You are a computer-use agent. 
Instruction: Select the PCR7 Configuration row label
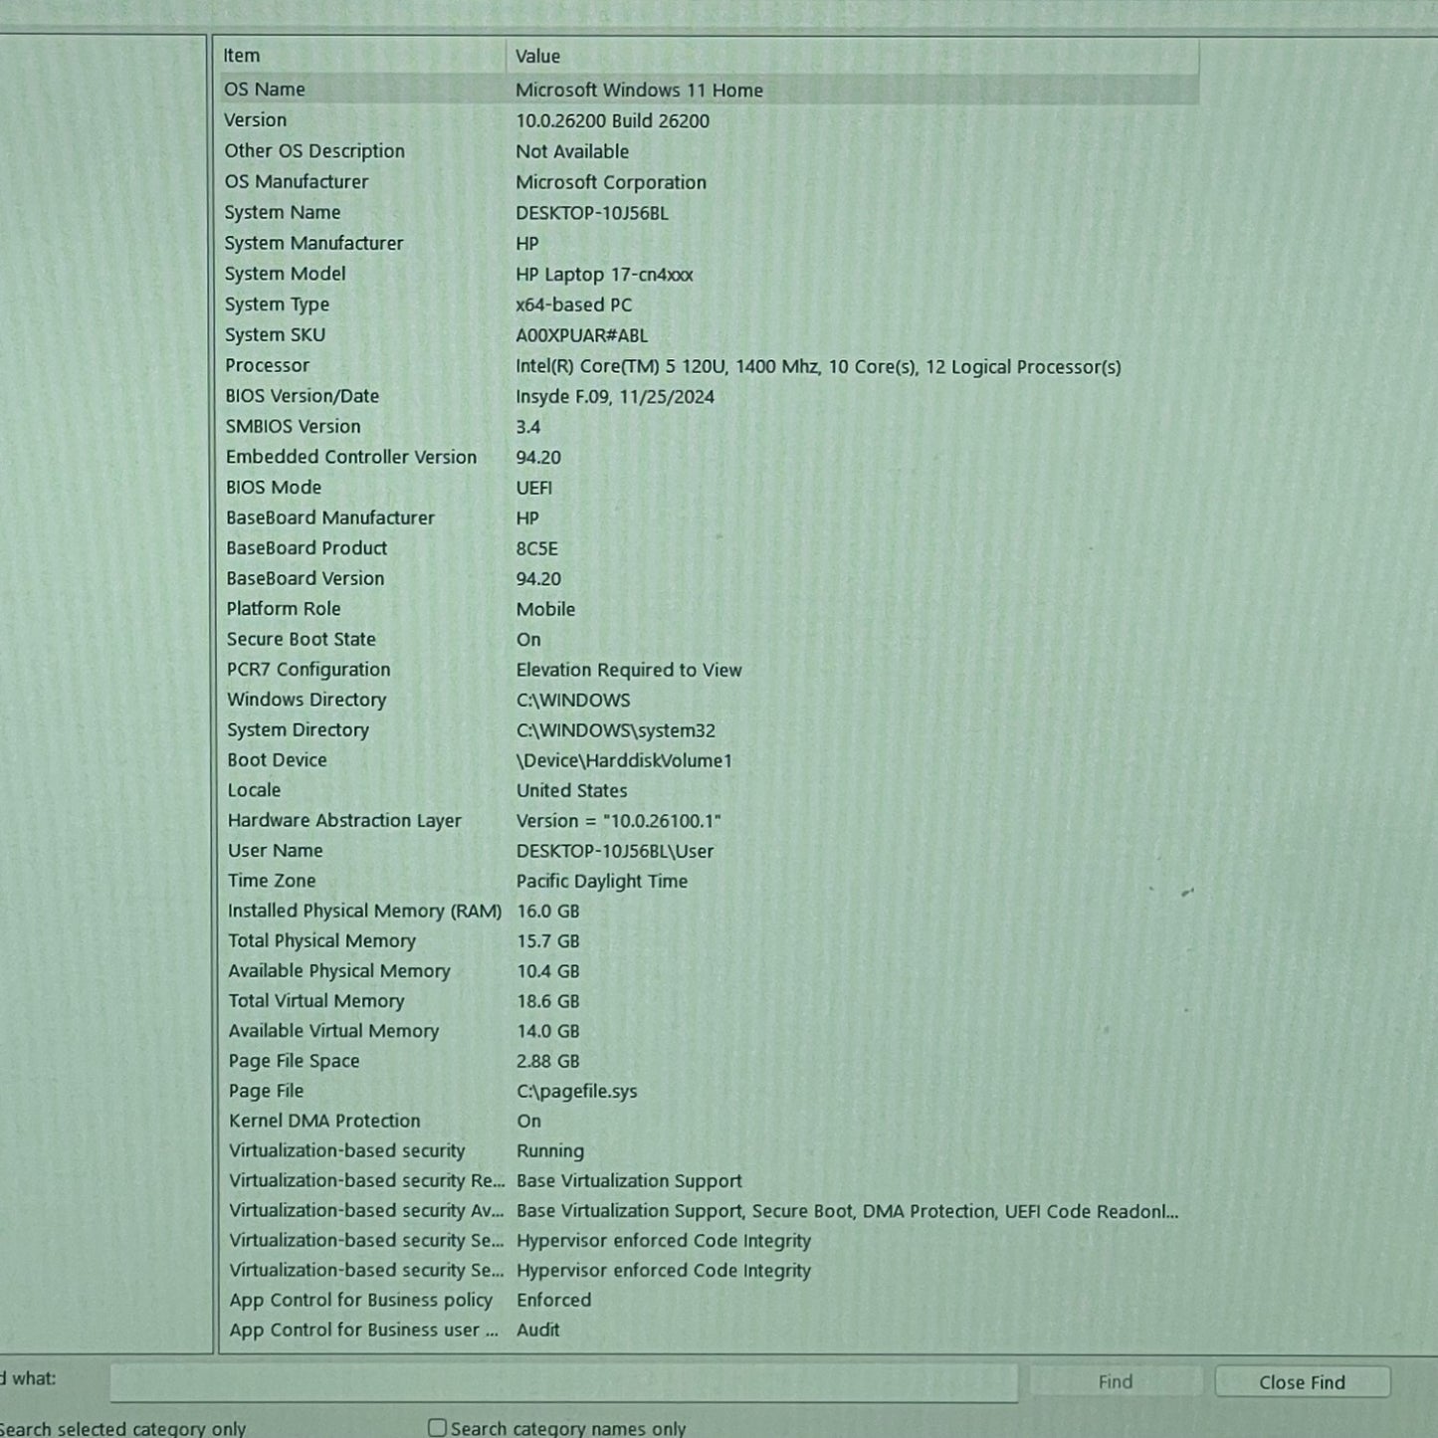[308, 670]
